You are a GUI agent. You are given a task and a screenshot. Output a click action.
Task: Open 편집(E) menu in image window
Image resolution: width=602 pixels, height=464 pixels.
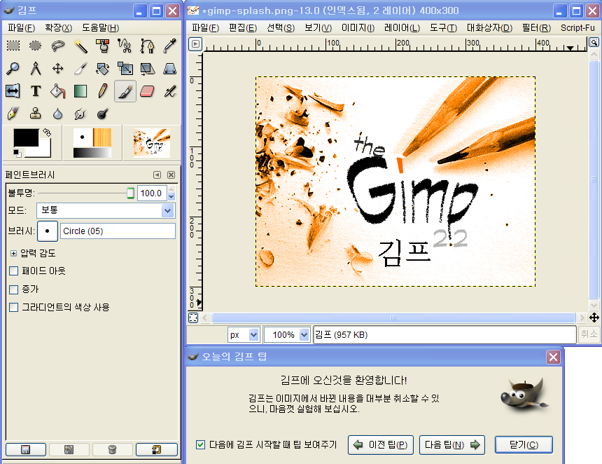pyautogui.click(x=243, y=27)
